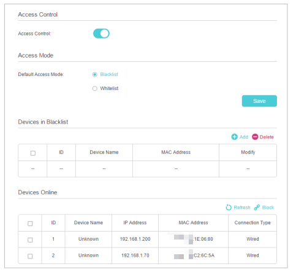This screenshot has width=296, height=272.
Task: Check the checkbox for device 192.168.1.200
Action: [x=30, y=240]
